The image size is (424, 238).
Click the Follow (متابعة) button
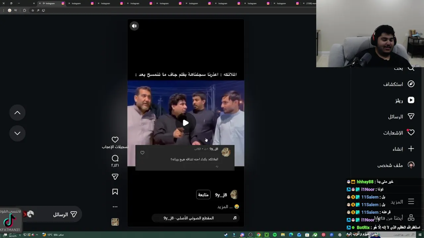pyautogui.click(x=203, y=195)
